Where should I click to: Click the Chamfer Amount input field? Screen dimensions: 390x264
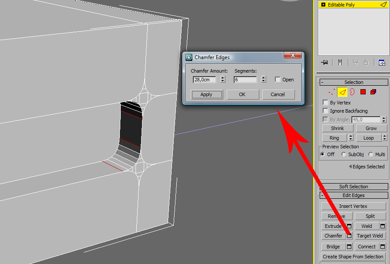(x=205, y=80)
